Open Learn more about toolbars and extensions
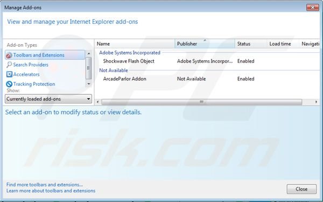This screenshot has height=202, width=323. [51, 191]
